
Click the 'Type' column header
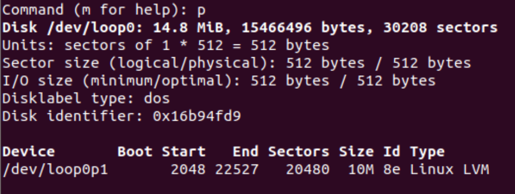coord(427,152)
